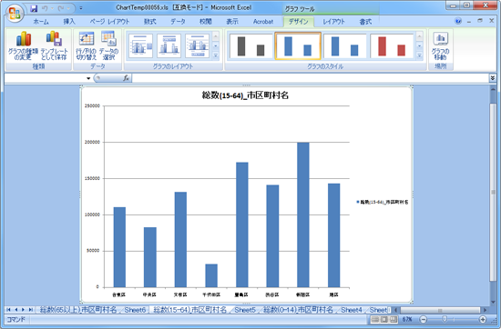
Task: Click the zoom out minus button
Action: [423, 319]
